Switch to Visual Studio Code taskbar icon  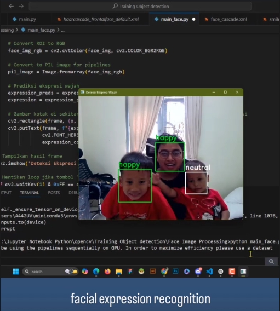(x=209, y=272)
